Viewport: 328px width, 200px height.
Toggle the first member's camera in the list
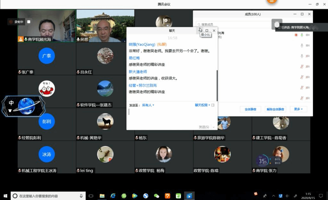(307, 35)
